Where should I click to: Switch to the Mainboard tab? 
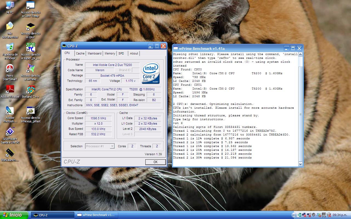[95, 53]
